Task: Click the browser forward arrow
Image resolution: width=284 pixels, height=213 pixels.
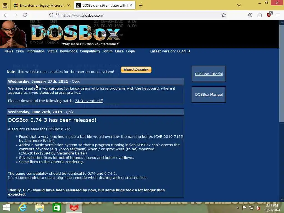Action: tap(16, 15)
